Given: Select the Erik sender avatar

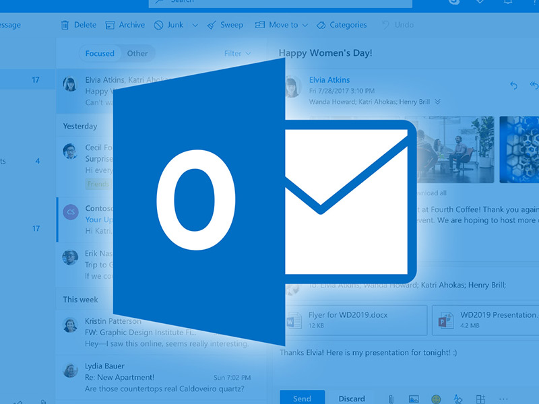Looking at the screenshot, I should 70,257.
